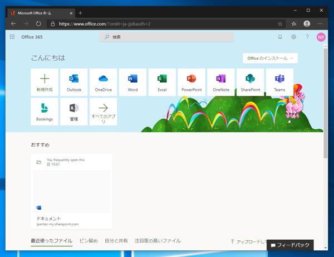The width and height of the screenshot is (334, 257).
Task: Select the 最近使ったファイル tab
Action: (x=52, y=241)
